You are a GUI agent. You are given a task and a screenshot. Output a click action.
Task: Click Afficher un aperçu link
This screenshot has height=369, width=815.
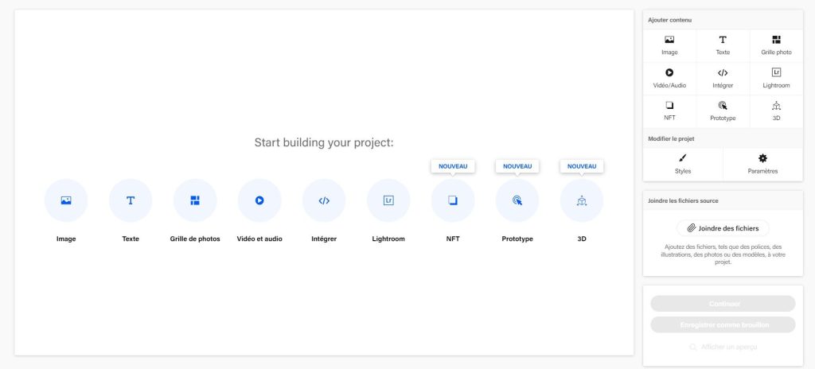723,347
